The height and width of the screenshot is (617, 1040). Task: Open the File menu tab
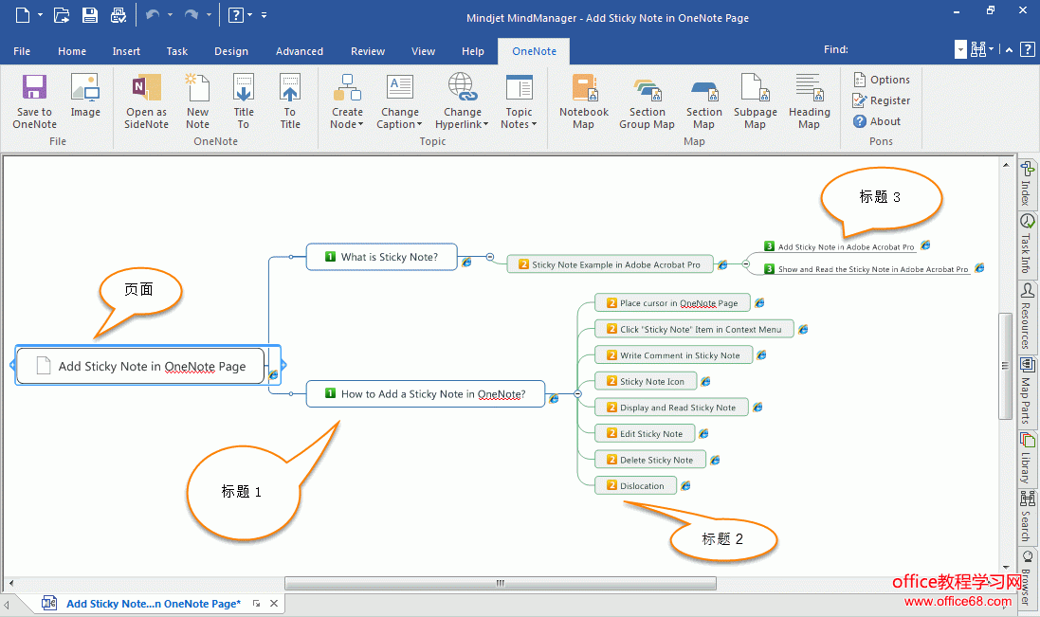click(22, 51)
